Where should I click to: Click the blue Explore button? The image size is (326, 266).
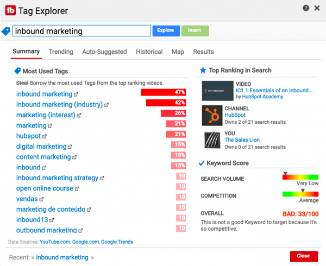[x=166, y=31]
